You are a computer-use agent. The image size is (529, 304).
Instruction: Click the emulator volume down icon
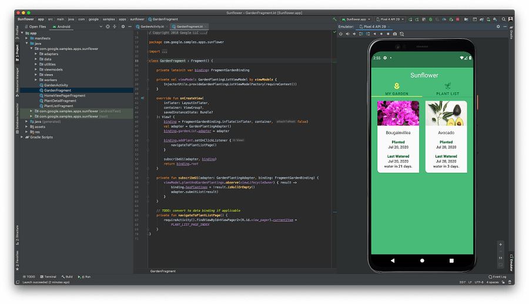(354, 34)
